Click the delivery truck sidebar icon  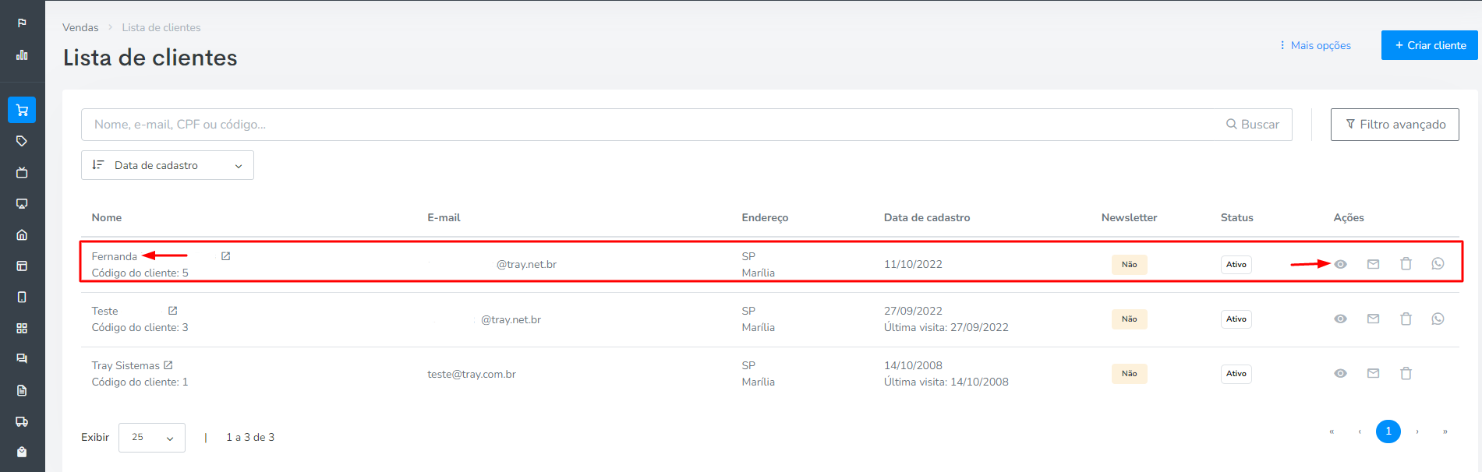pyautogui.click(x=22, y=421)
